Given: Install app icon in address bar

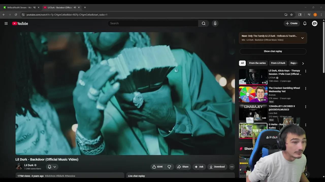Looking at the screenshot, I should (x=286, y=15).
